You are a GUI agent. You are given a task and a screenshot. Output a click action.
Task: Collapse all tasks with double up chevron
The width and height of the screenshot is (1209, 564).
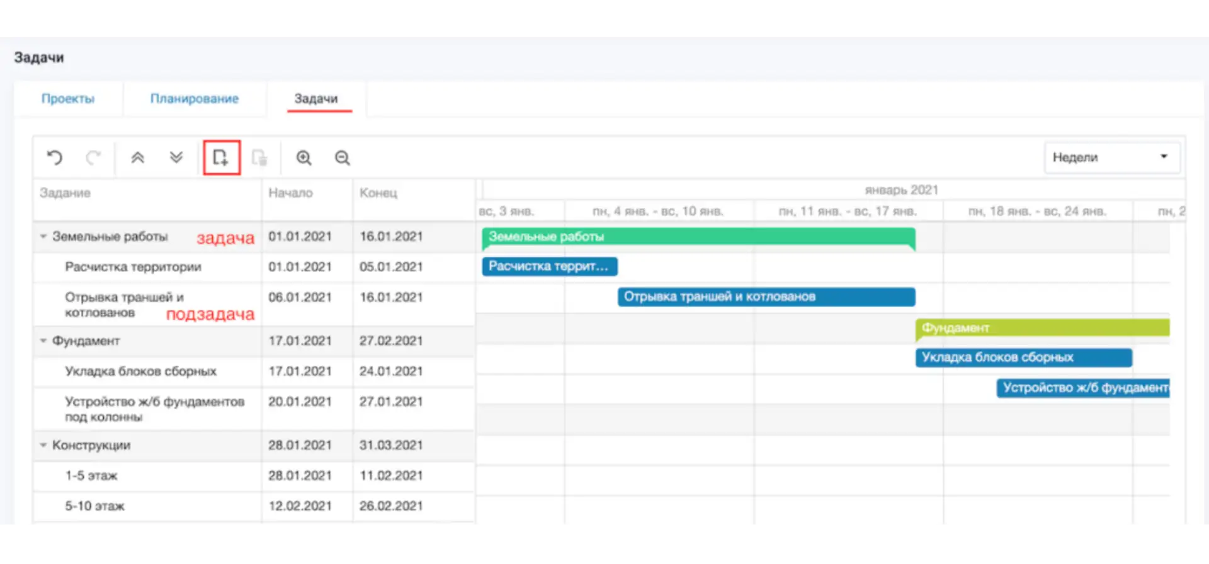pyautogui.click(x=137, y=157)
